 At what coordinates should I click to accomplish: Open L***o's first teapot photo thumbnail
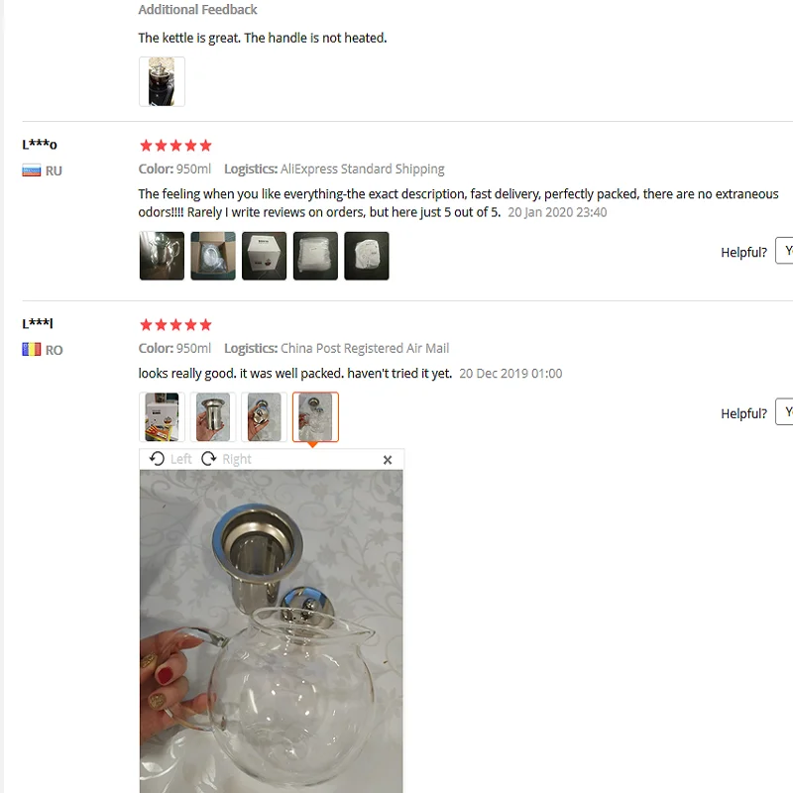162,256
